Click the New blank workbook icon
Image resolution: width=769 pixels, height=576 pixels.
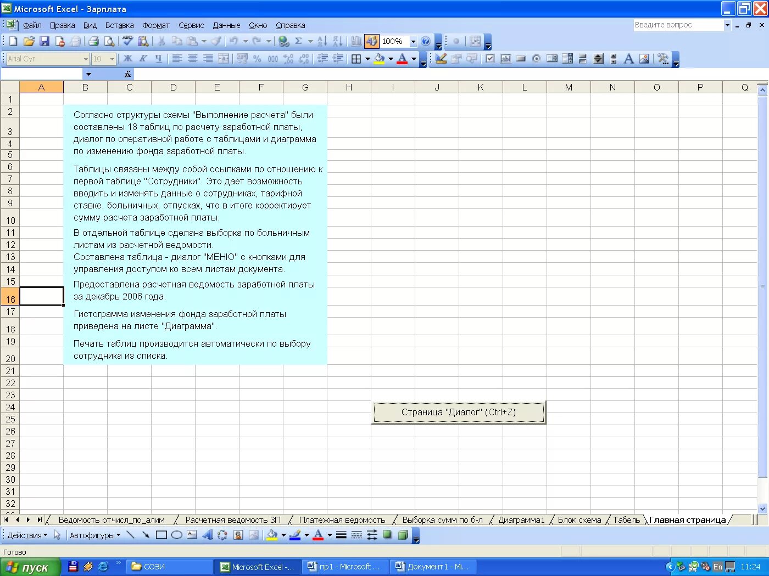pyautogui.click(x=14, y=41)
